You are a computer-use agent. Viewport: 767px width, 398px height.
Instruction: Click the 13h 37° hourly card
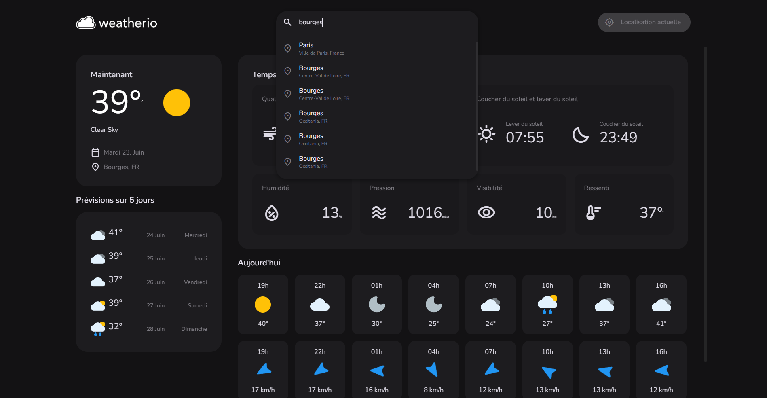point(604,305)
